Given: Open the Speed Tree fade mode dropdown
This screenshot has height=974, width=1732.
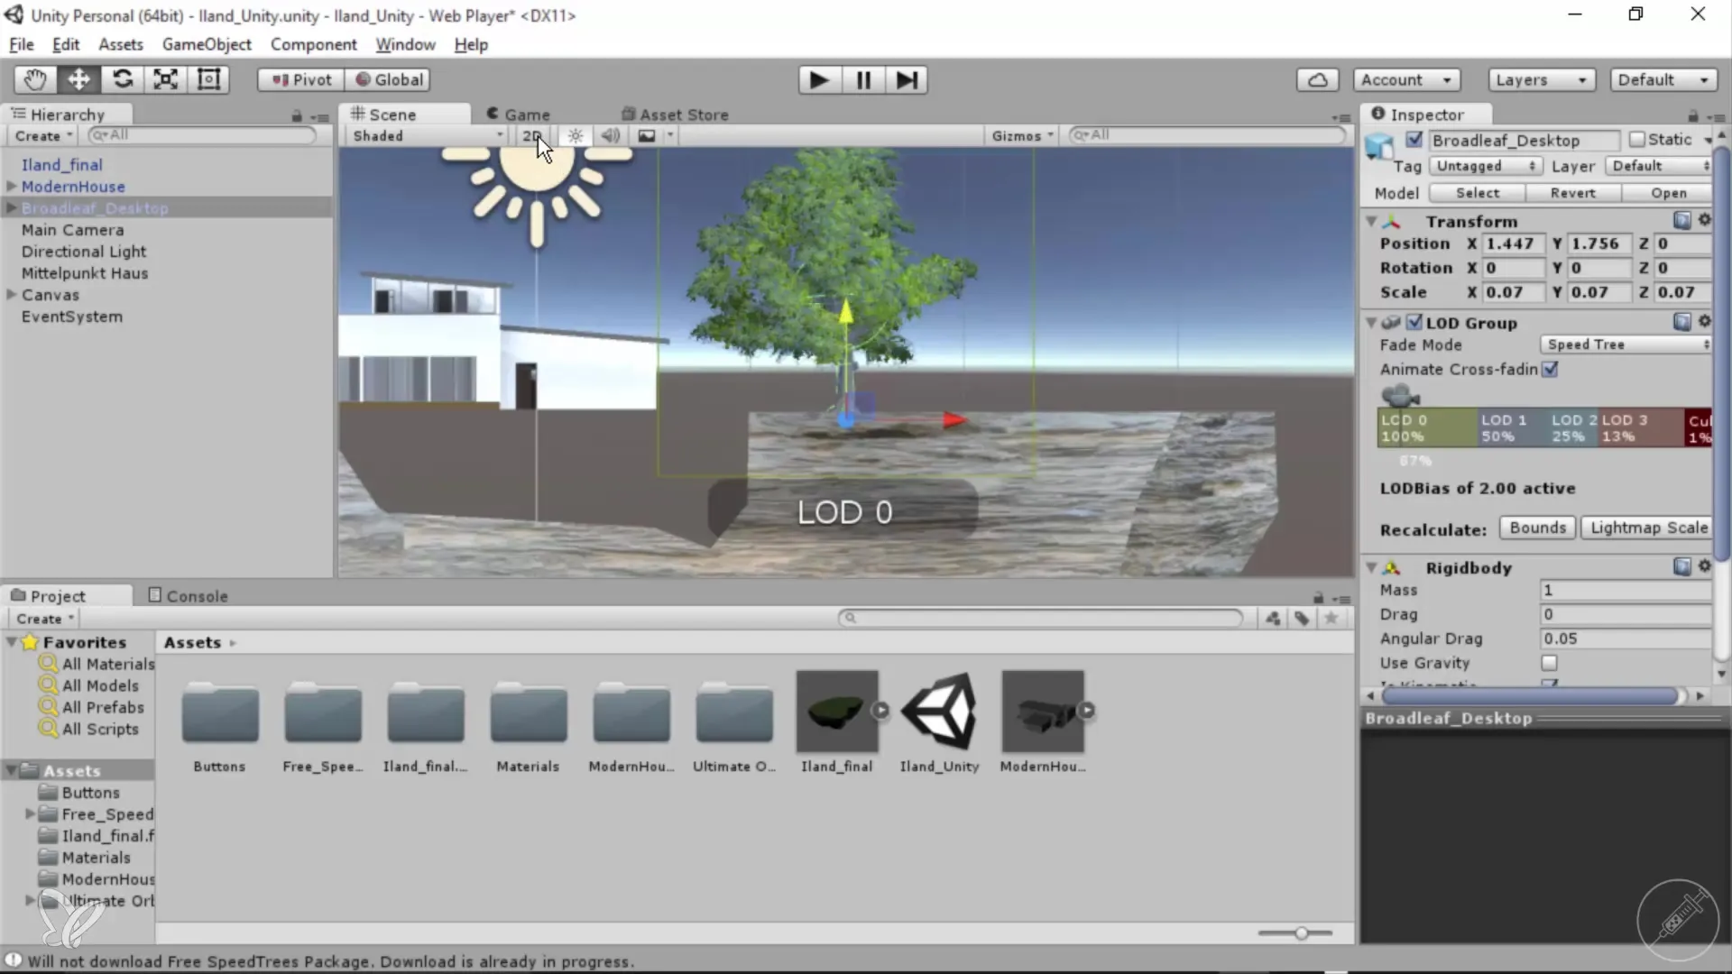Looking at the screenshot, I should (x=1626, y=345).
